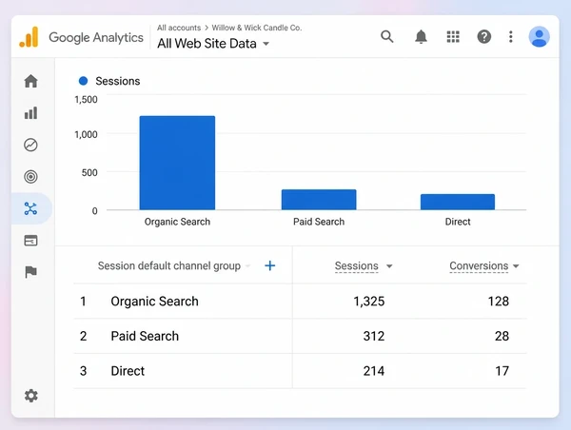This screenshot has width=571, height=430.
Task: Select the Organic Search table row name
Action: (x=155, y=302)
